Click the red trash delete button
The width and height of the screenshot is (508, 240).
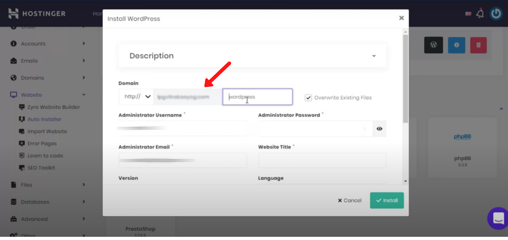(478, 45)
